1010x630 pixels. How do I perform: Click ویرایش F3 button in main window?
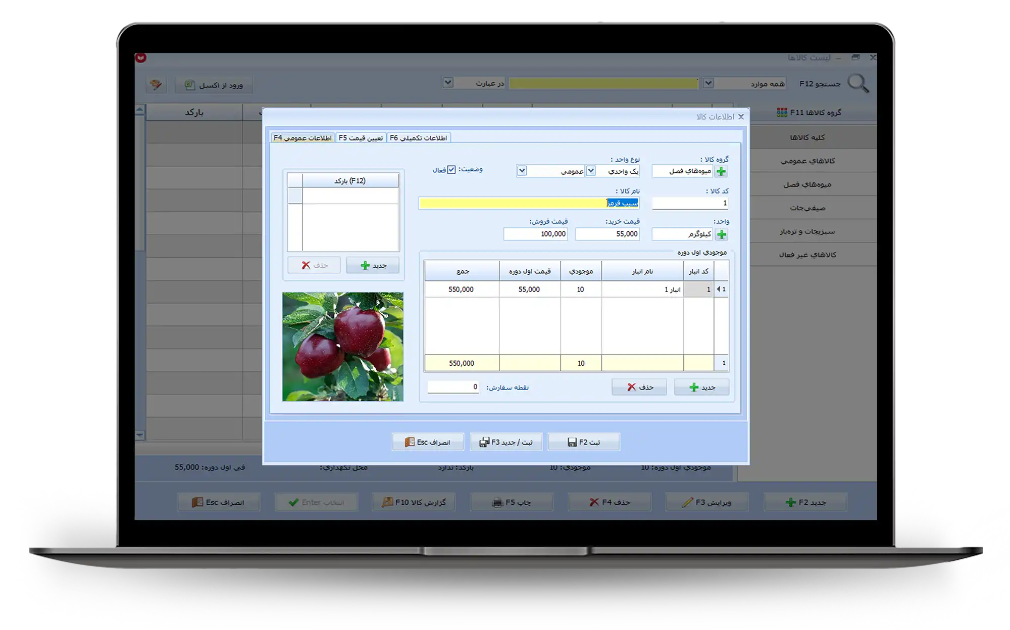[707, 502]
